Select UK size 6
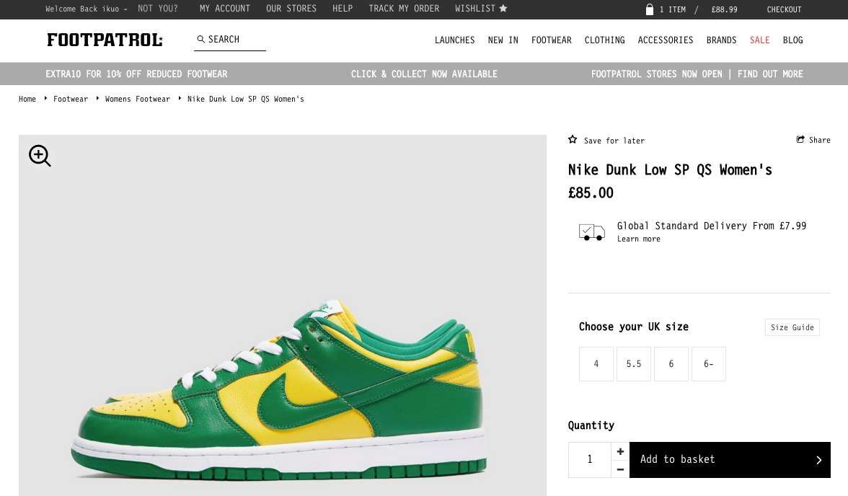 click(x=671, y=363)
